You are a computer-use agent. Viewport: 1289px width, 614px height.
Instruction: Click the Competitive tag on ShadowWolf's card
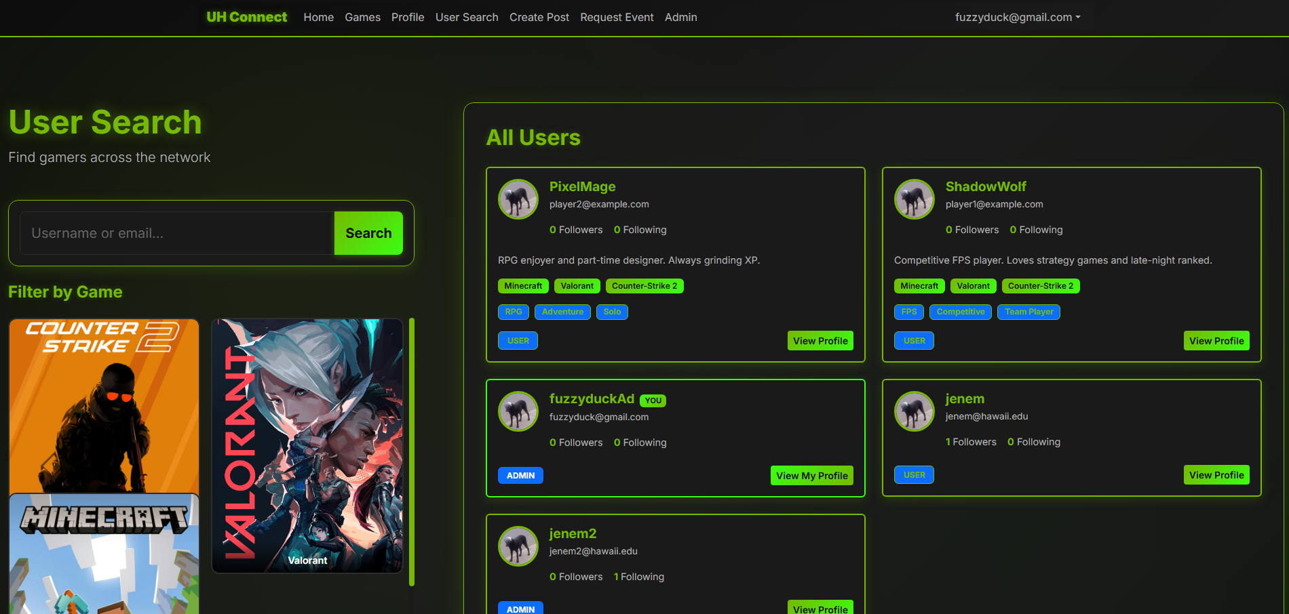click(960, 312)
